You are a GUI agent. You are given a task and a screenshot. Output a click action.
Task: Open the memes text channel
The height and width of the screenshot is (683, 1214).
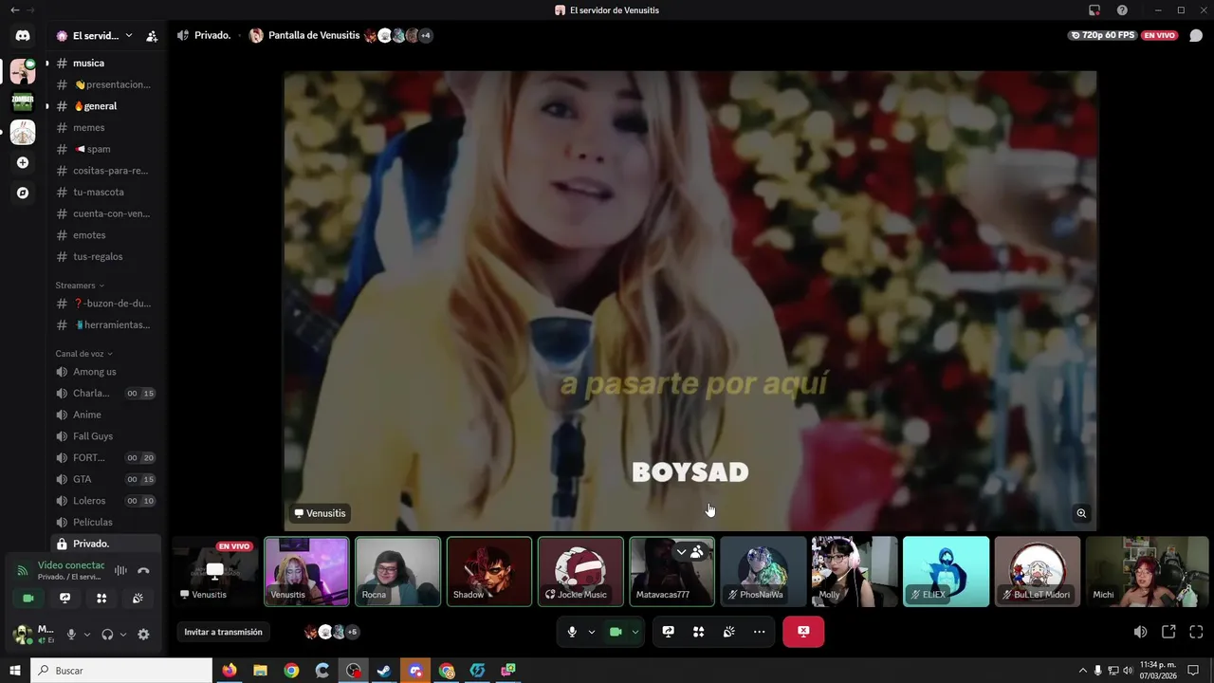pyautogui.click(x=105, y=127)
